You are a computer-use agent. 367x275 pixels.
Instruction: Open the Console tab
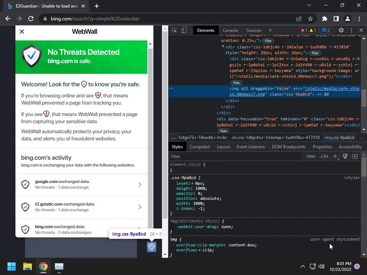[x=230, y=30]
